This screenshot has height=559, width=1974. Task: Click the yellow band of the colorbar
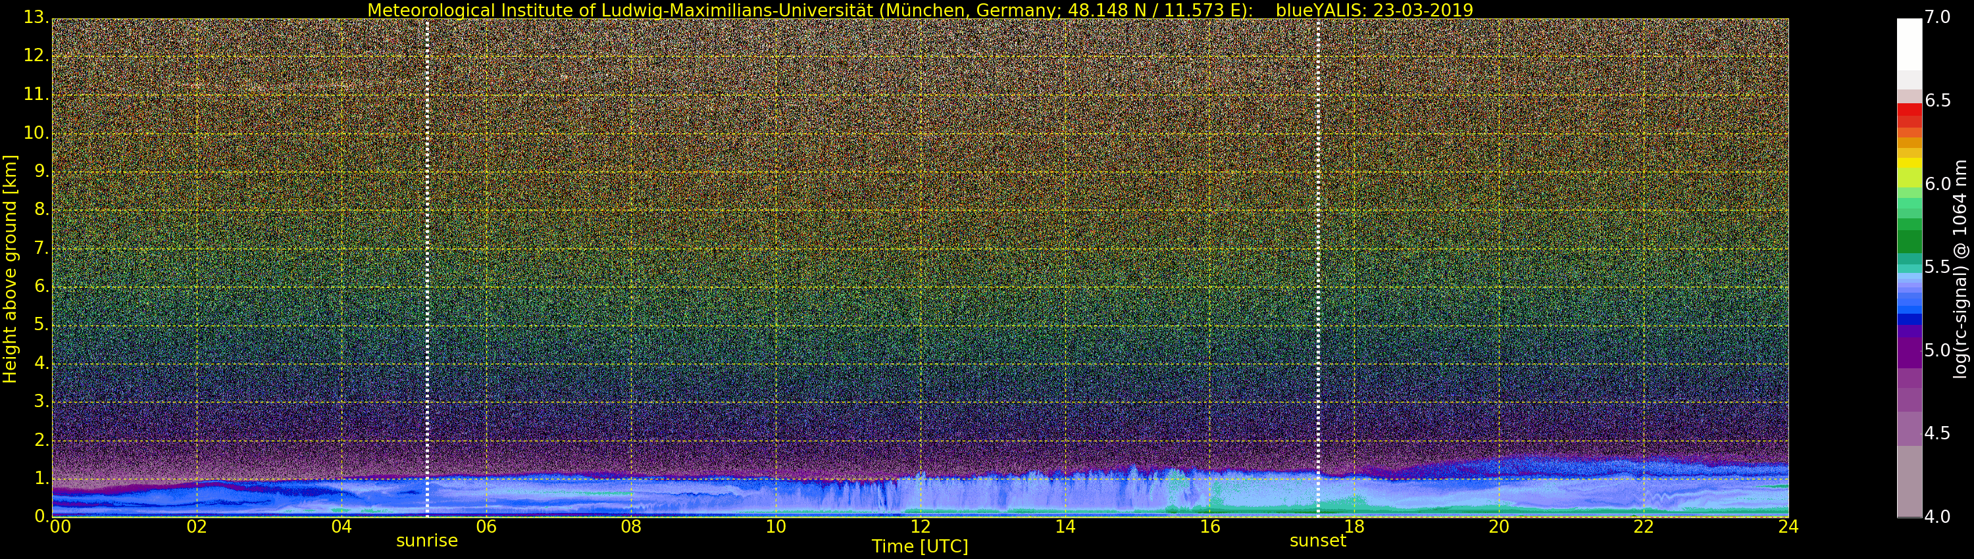[x=1909, y=163]
